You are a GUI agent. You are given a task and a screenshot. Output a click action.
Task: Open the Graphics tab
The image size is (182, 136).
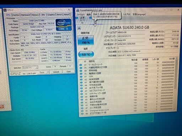point(51,15)
